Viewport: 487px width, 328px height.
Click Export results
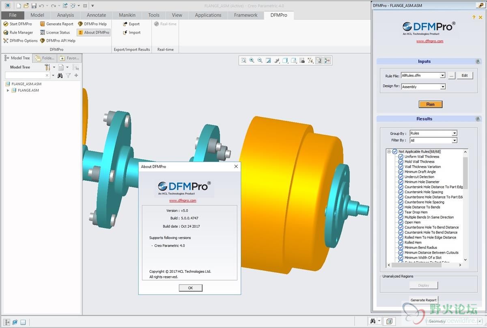(131, 24)
